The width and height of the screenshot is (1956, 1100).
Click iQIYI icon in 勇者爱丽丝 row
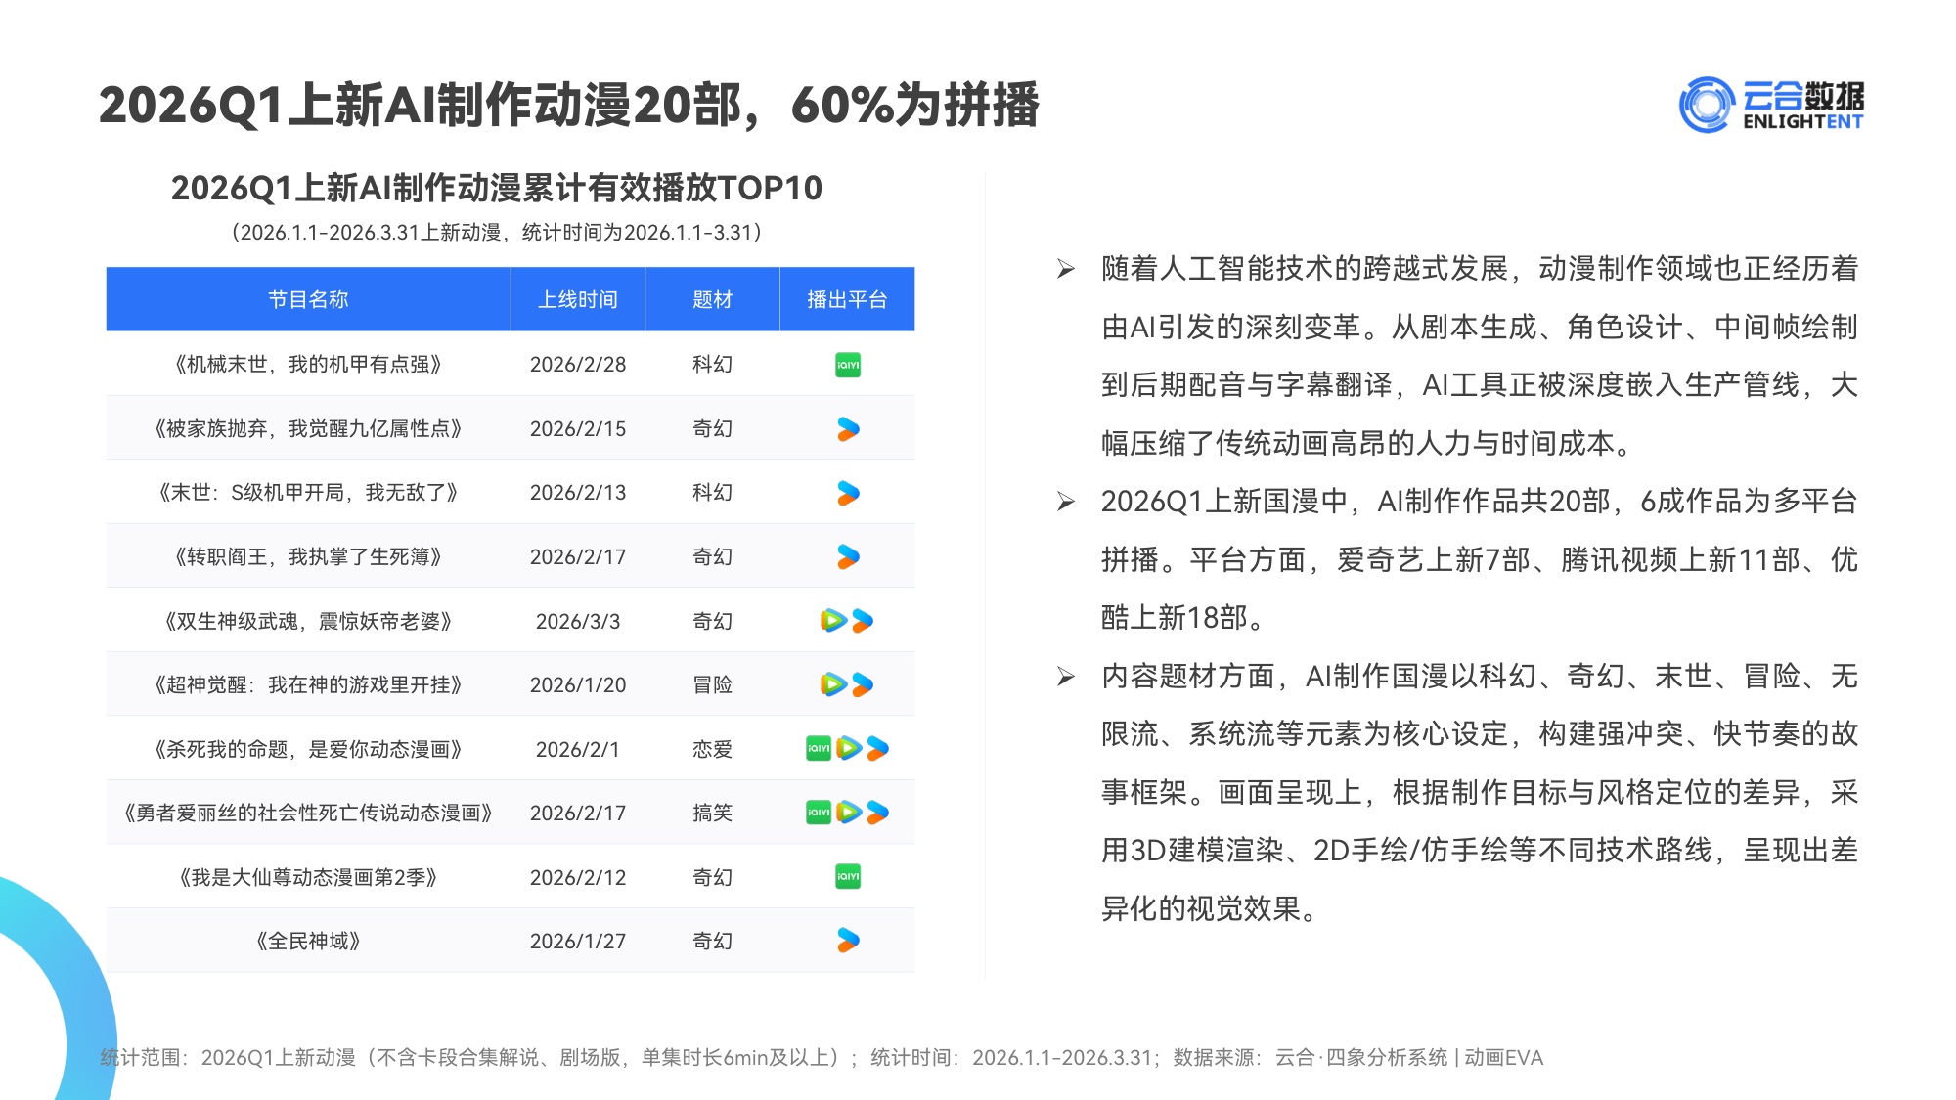[x=819, y=813]
